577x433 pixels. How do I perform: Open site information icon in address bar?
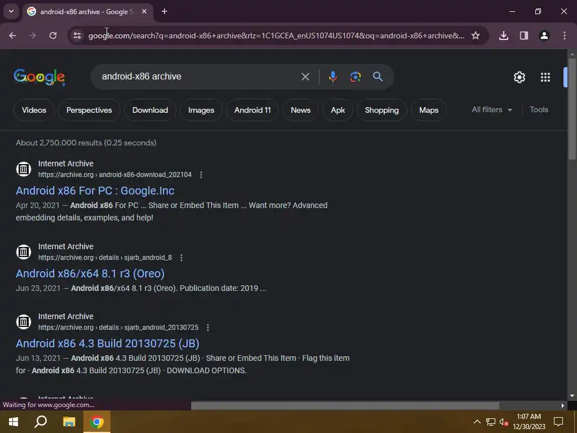(x=77, y=36)
